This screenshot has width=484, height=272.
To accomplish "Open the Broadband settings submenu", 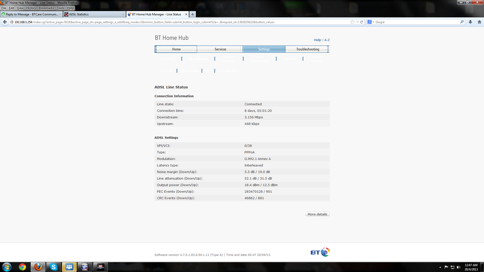I will click(198, 59).
